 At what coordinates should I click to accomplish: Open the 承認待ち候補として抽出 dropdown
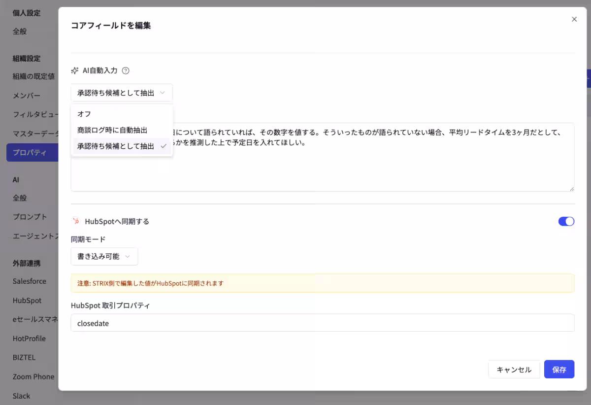point(122,93)
